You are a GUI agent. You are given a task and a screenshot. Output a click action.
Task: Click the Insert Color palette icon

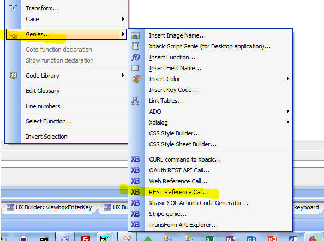(x=136, y=79)
